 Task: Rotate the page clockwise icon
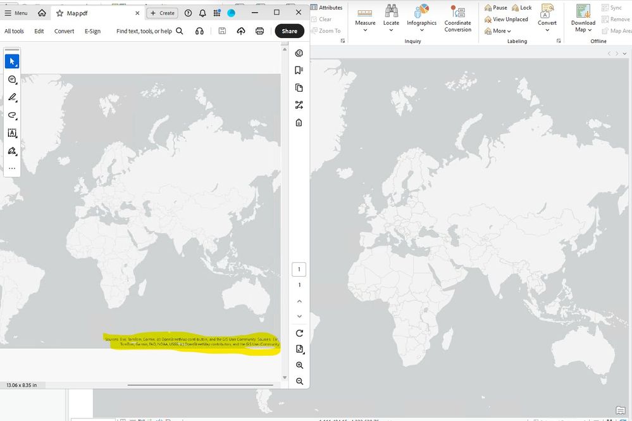299,334
